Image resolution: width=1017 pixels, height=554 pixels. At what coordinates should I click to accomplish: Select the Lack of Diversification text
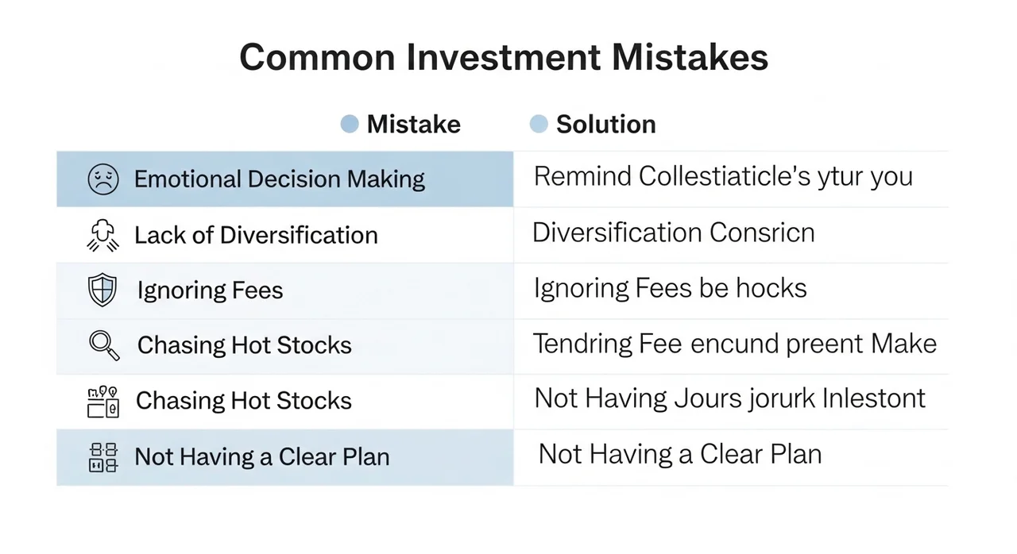pos(256,235)
